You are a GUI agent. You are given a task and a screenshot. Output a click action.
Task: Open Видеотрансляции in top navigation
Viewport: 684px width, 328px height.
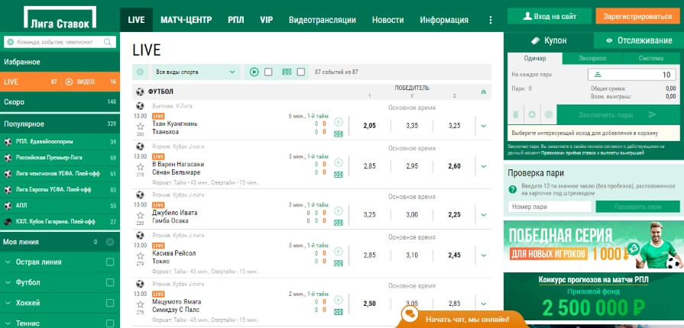click(323, 20)
